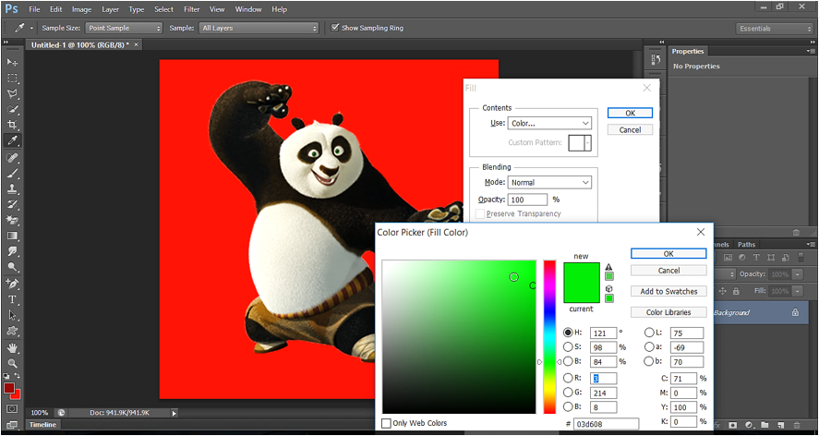Open the Filter menu
Screen dimensions: 819x436
pyautogui.click(x=192, y=9)
